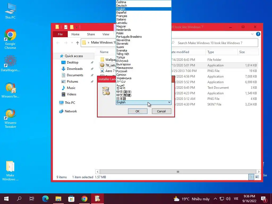Open Pictures in navigation pane
Screen dimensions: 272x204
click(x=73, y=81)
